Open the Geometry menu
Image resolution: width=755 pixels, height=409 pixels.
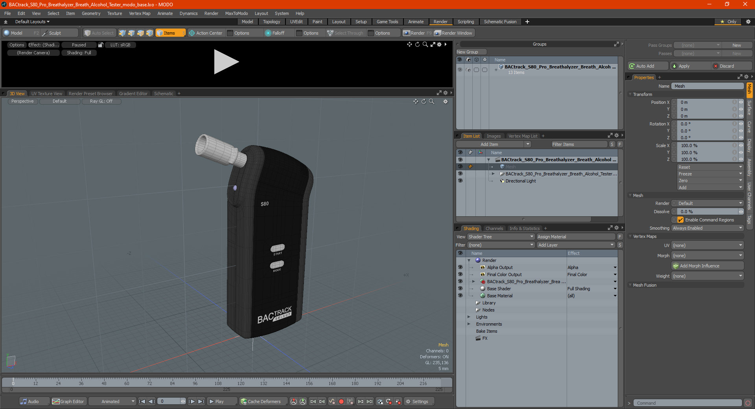click(x=91, y=13)
